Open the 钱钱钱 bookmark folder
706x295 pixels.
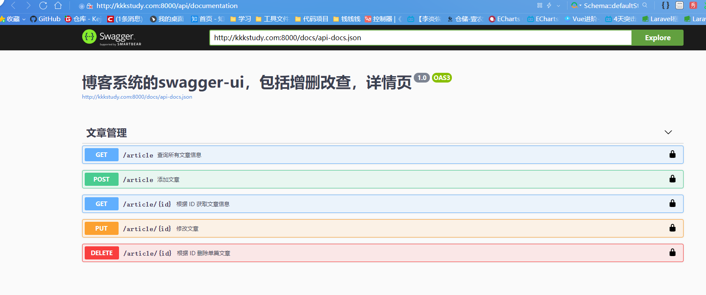pyautogui.click(x=347, y=19)
